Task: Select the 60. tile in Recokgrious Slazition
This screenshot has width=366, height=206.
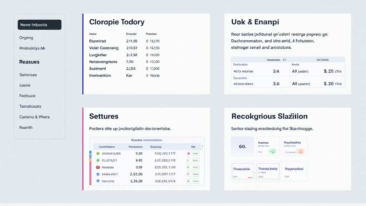Action: coord(242,146)
